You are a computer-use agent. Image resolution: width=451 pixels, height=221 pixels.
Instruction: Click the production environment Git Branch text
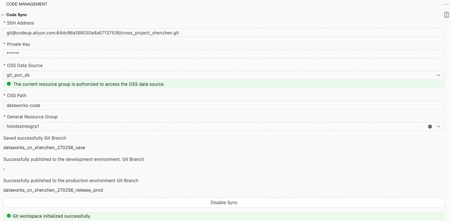click(71, 181)
